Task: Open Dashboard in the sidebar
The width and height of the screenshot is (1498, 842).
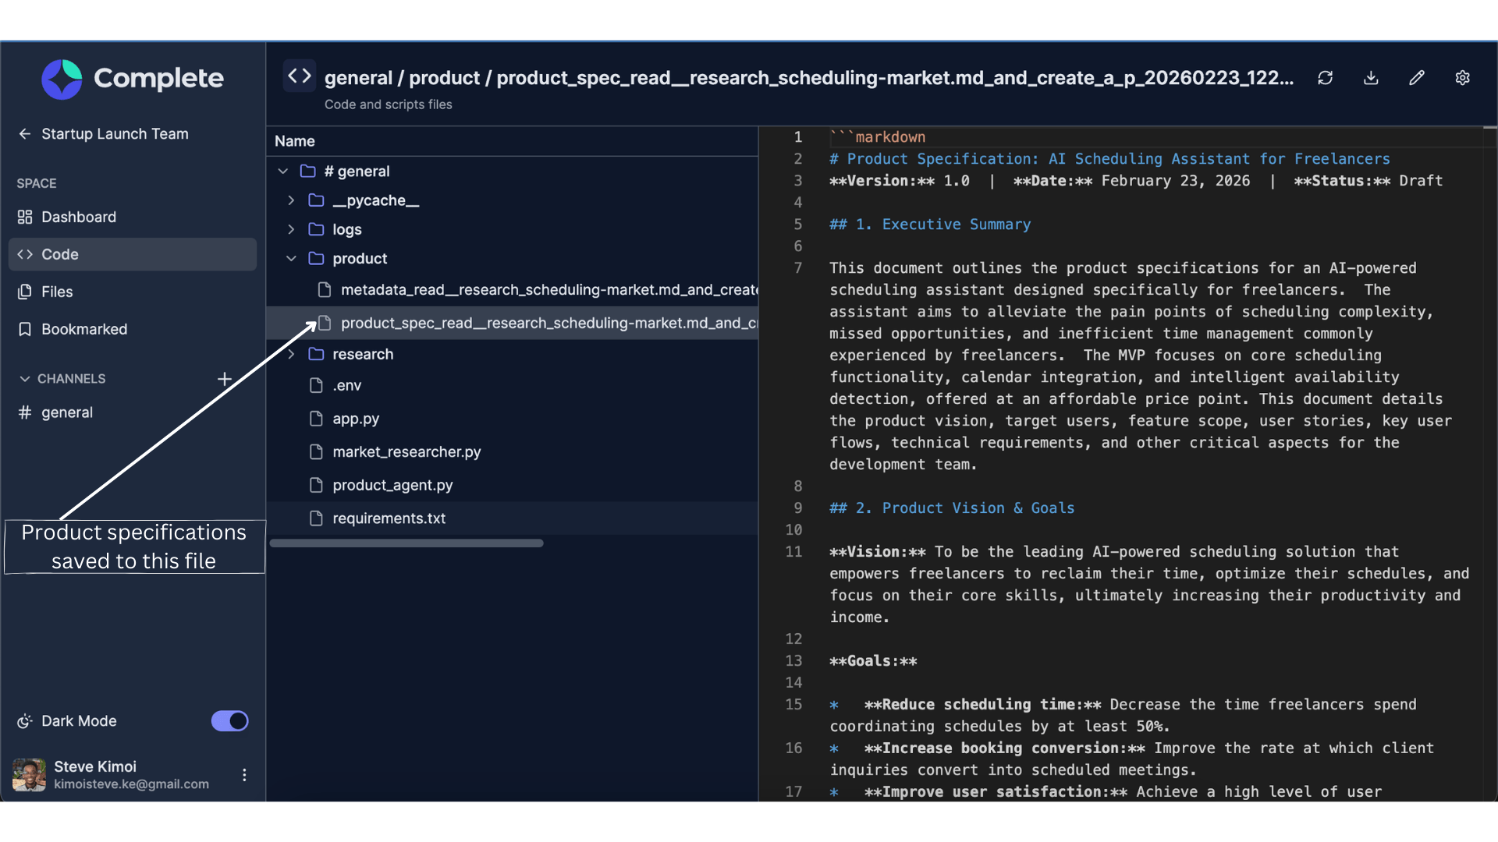Action: [78, 218]
